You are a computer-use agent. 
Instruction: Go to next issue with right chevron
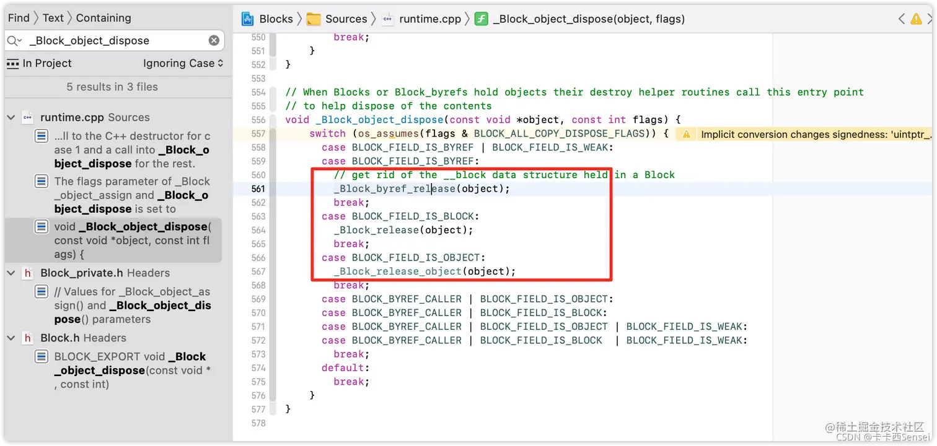pyautogui.click(x=930, y=19)
